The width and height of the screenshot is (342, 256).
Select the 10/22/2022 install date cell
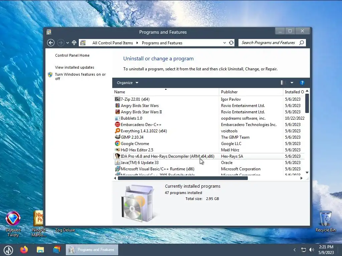pyautogui.click(x=295, y=118)
